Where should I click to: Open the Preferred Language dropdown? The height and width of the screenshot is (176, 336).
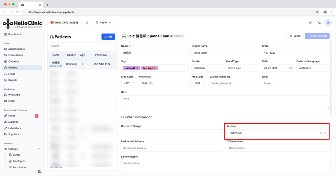(313, 68)
